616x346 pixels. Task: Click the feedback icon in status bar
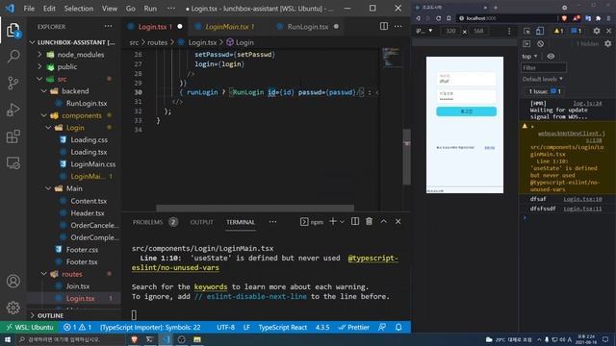click(x=382, y=327)
